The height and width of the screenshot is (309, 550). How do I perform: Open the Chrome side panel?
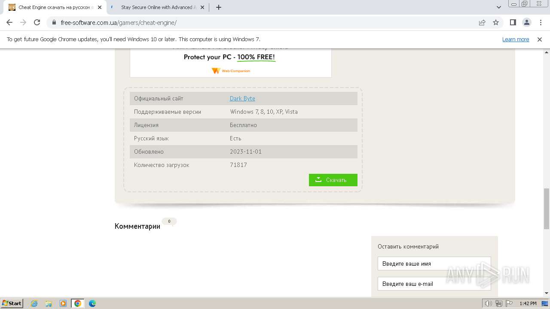[513, 23]
